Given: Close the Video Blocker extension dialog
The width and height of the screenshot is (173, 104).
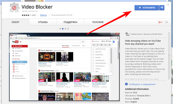Looking at the screenshot, I should click(168, 5).
